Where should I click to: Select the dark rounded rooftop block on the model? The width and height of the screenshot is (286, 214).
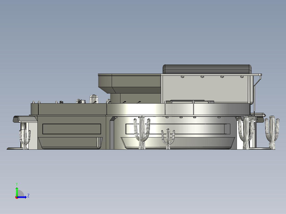point(207,69)
